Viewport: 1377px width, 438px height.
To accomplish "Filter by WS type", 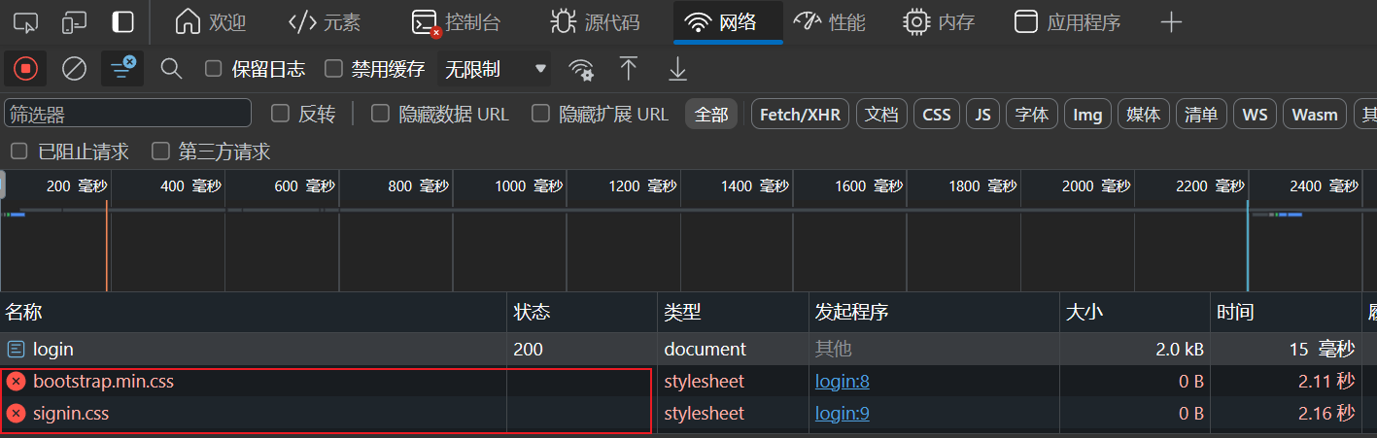I will pyautogui.click(x=1256, y=114).
